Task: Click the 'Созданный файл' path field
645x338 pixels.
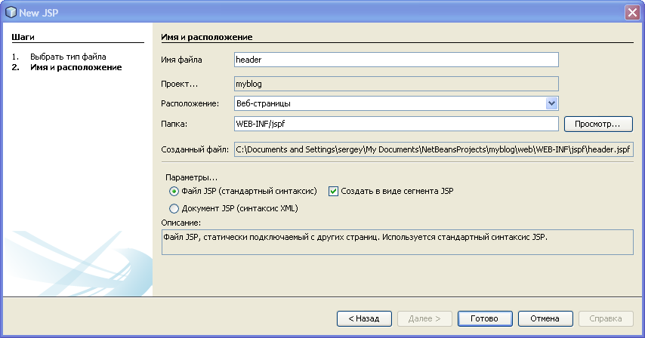Action: click(x=434, y=149)
